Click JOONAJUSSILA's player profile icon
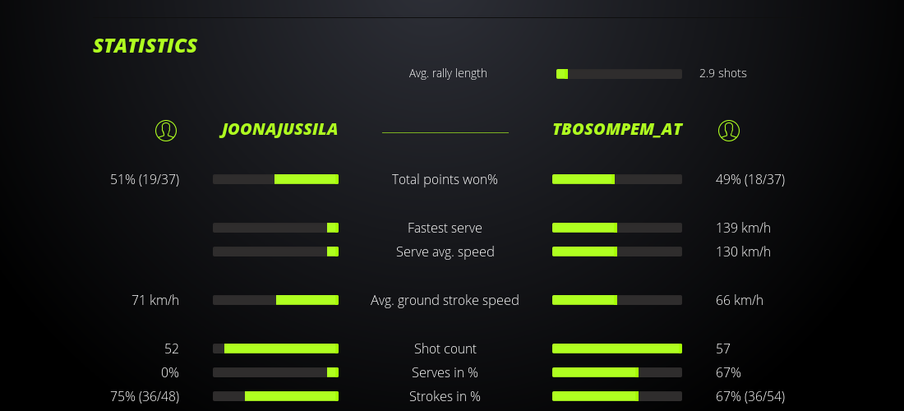Screen dimensions: 904x411 [x=166, y=130]
